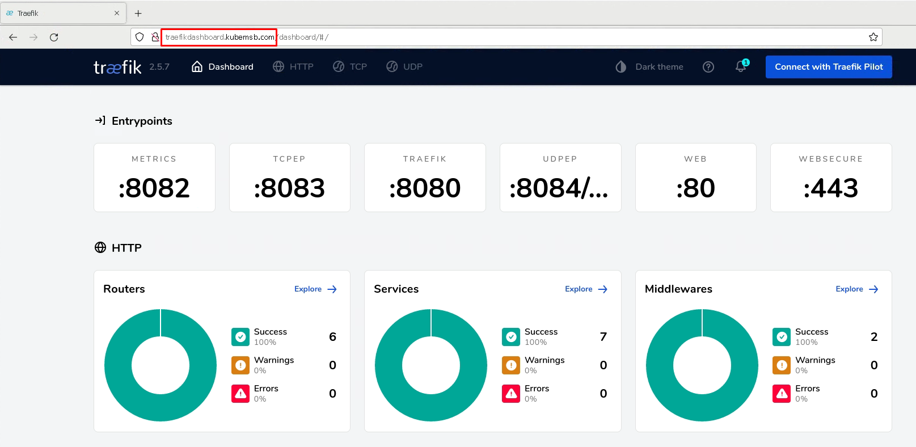
Task: Click the padlock site security icon
Action: coord(155,37)
